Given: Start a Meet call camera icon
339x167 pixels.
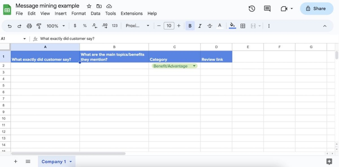Looking at the screenshot, I should [284, 9].
